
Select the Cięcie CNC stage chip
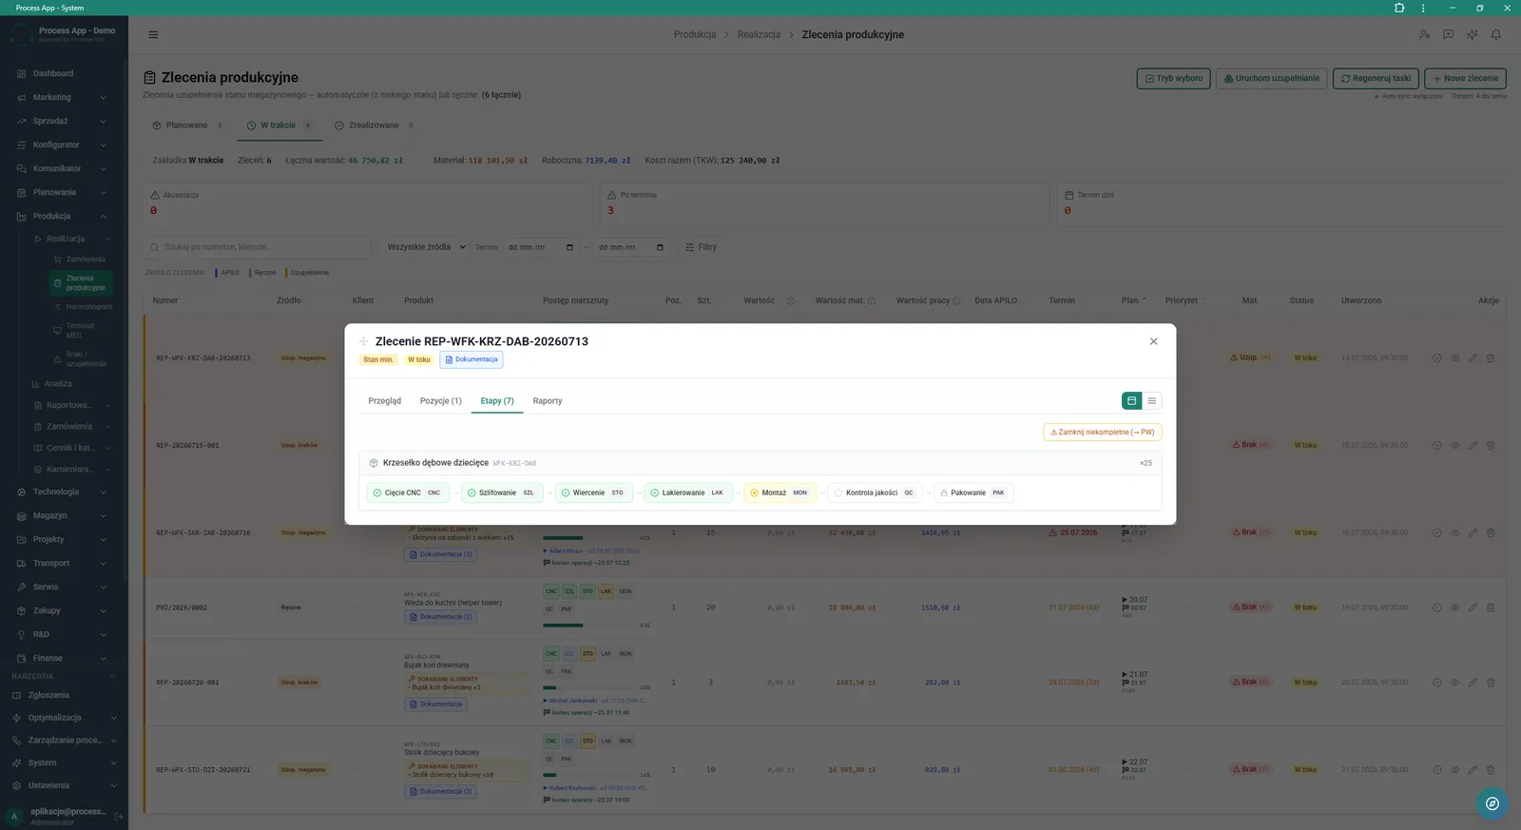click(408, 492)
